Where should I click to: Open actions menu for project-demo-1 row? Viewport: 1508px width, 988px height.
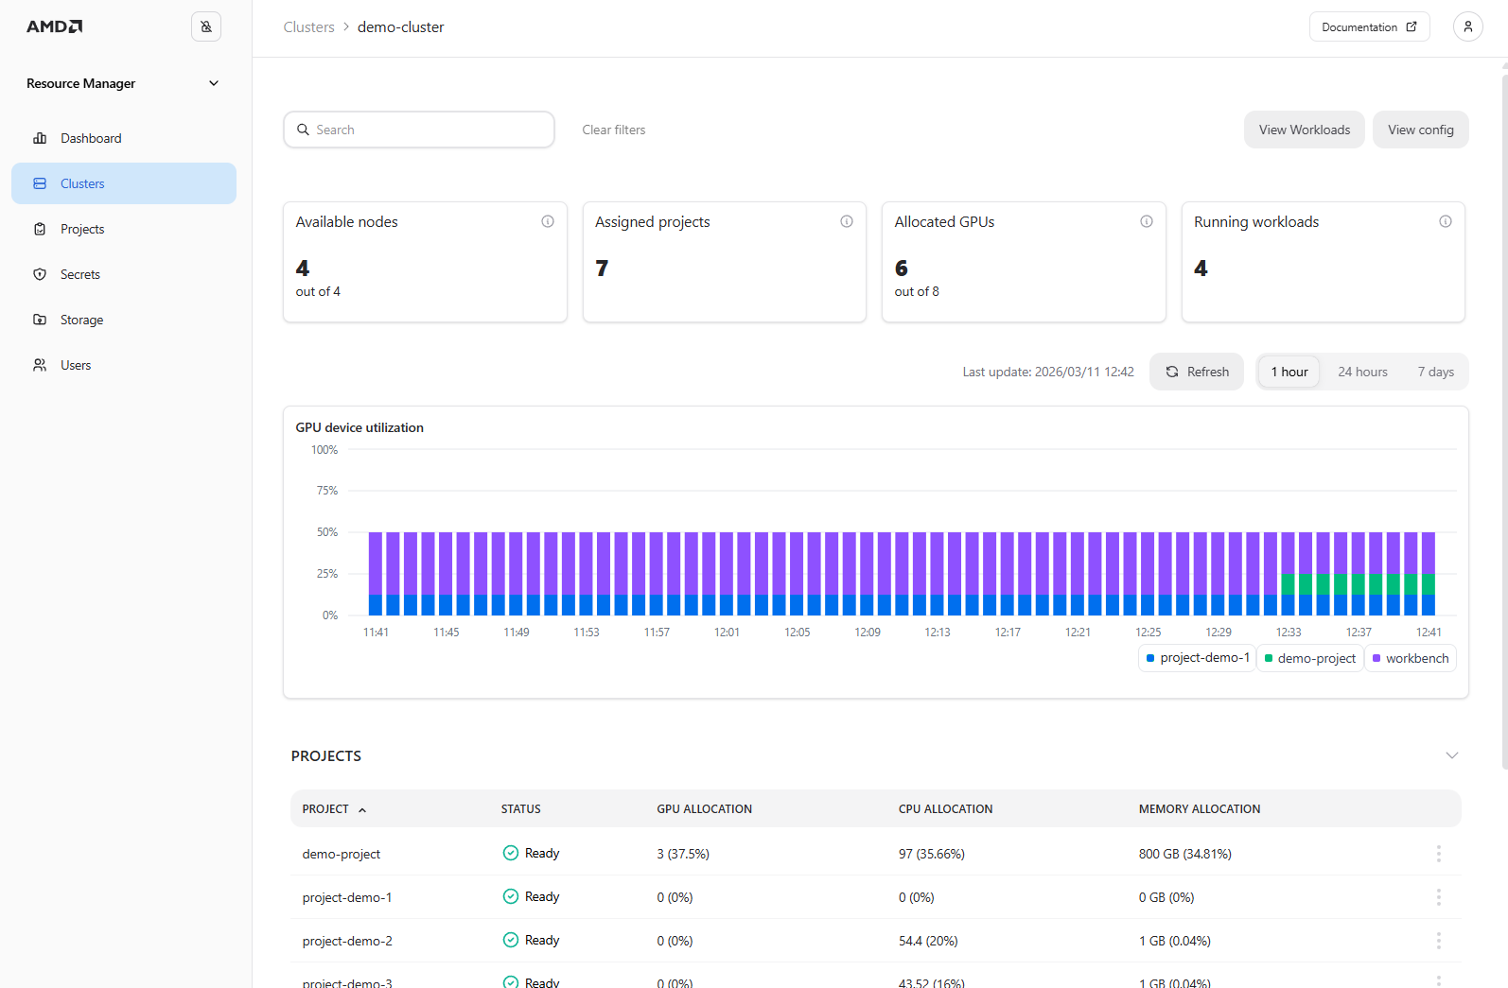pyautogui.click(x=1439, y=897)
